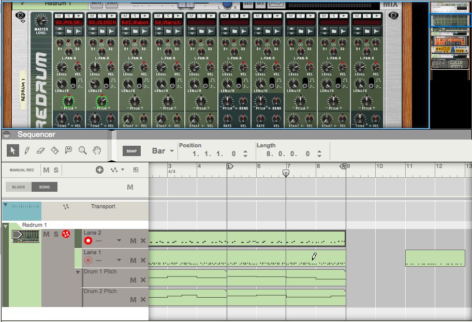Collapse the Sequencer panel round button

coord(6,134)
